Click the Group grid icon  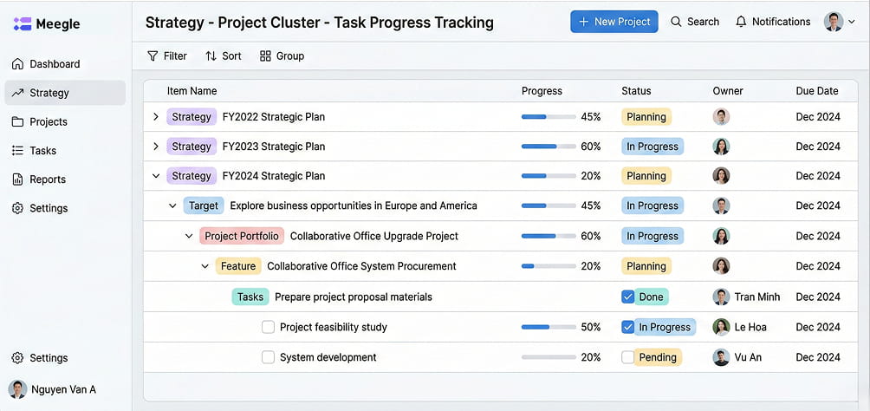(265, 56)
